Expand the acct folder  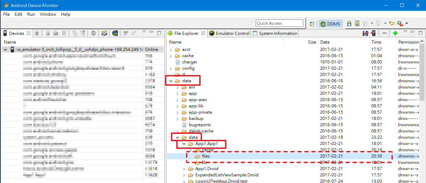[171, 49]
